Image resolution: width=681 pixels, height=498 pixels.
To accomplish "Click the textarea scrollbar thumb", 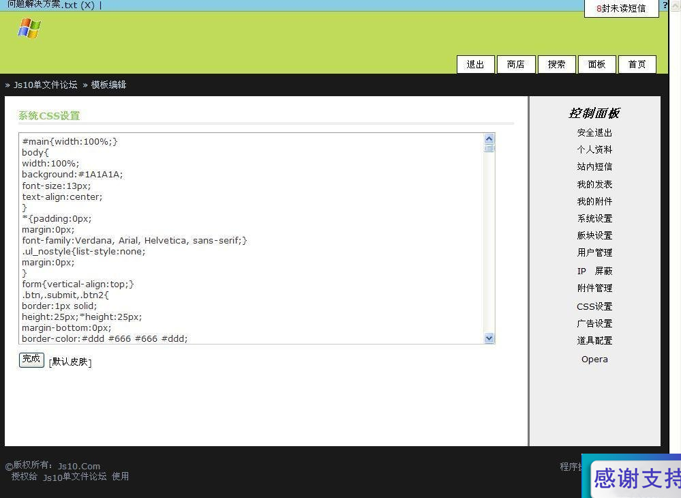I will coord(489,148).
